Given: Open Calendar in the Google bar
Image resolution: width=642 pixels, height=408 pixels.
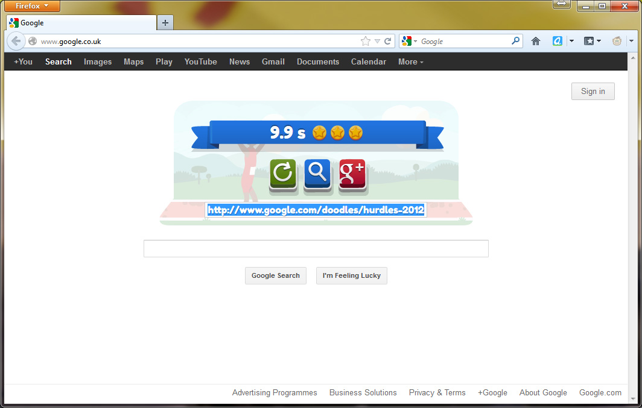Looking at the screenshot, I should tap(369, 61).
